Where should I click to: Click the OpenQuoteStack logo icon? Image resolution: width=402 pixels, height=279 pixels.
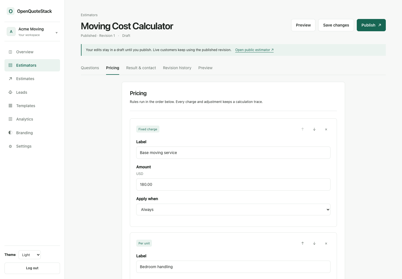click(11, 11)
